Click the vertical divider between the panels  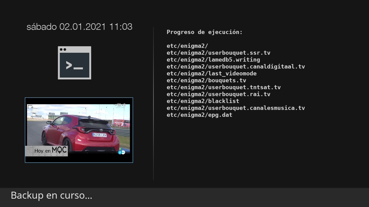(x=153, y=103)
